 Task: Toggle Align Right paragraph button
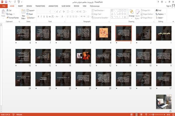(73, 17)
